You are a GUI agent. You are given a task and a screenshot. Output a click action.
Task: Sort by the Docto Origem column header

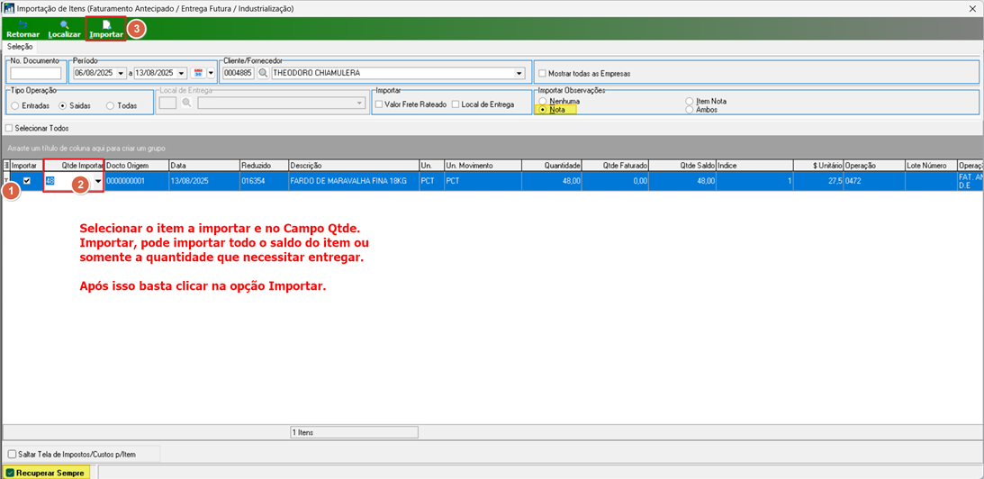pyautogui.click(x=136, y=165)
